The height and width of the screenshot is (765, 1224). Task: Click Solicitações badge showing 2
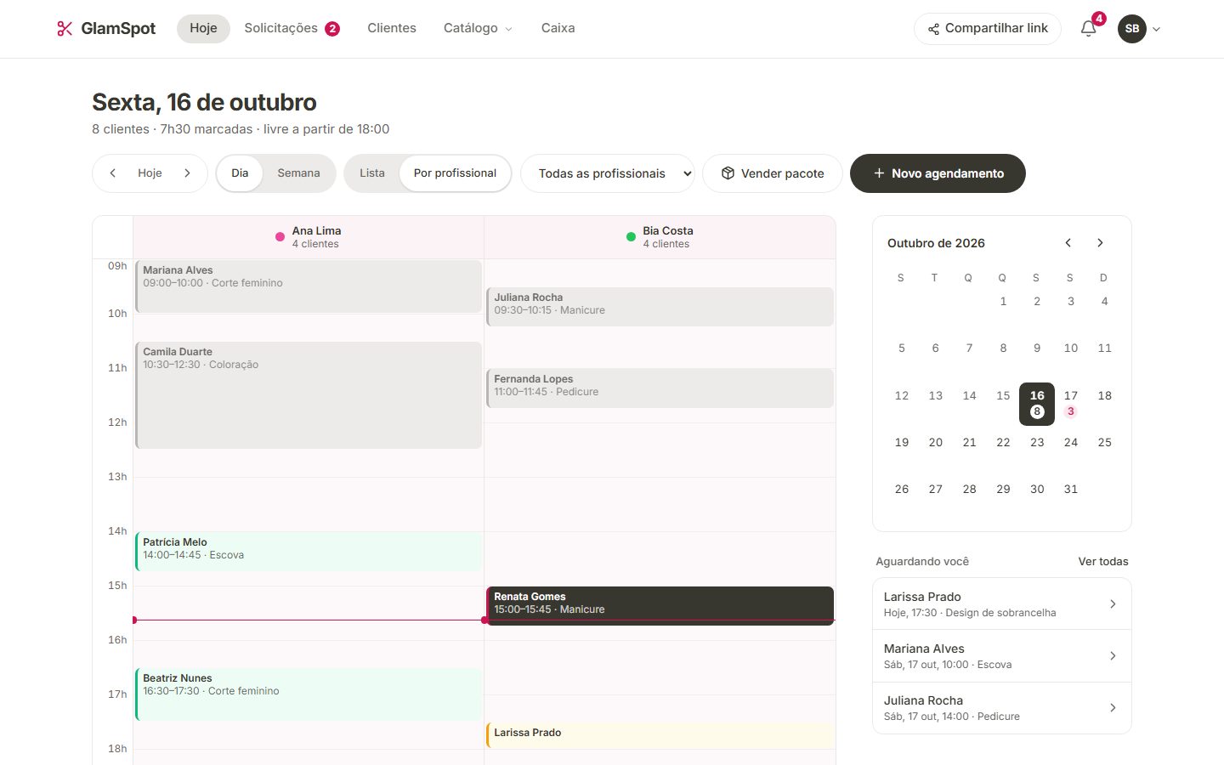332,29
